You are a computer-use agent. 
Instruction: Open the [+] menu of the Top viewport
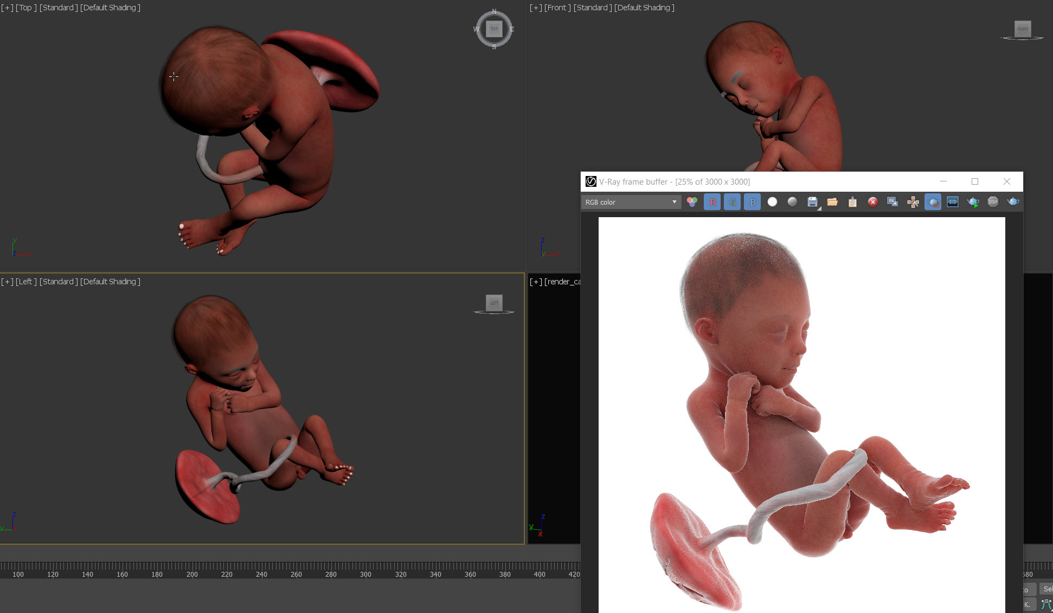(7, 8)
